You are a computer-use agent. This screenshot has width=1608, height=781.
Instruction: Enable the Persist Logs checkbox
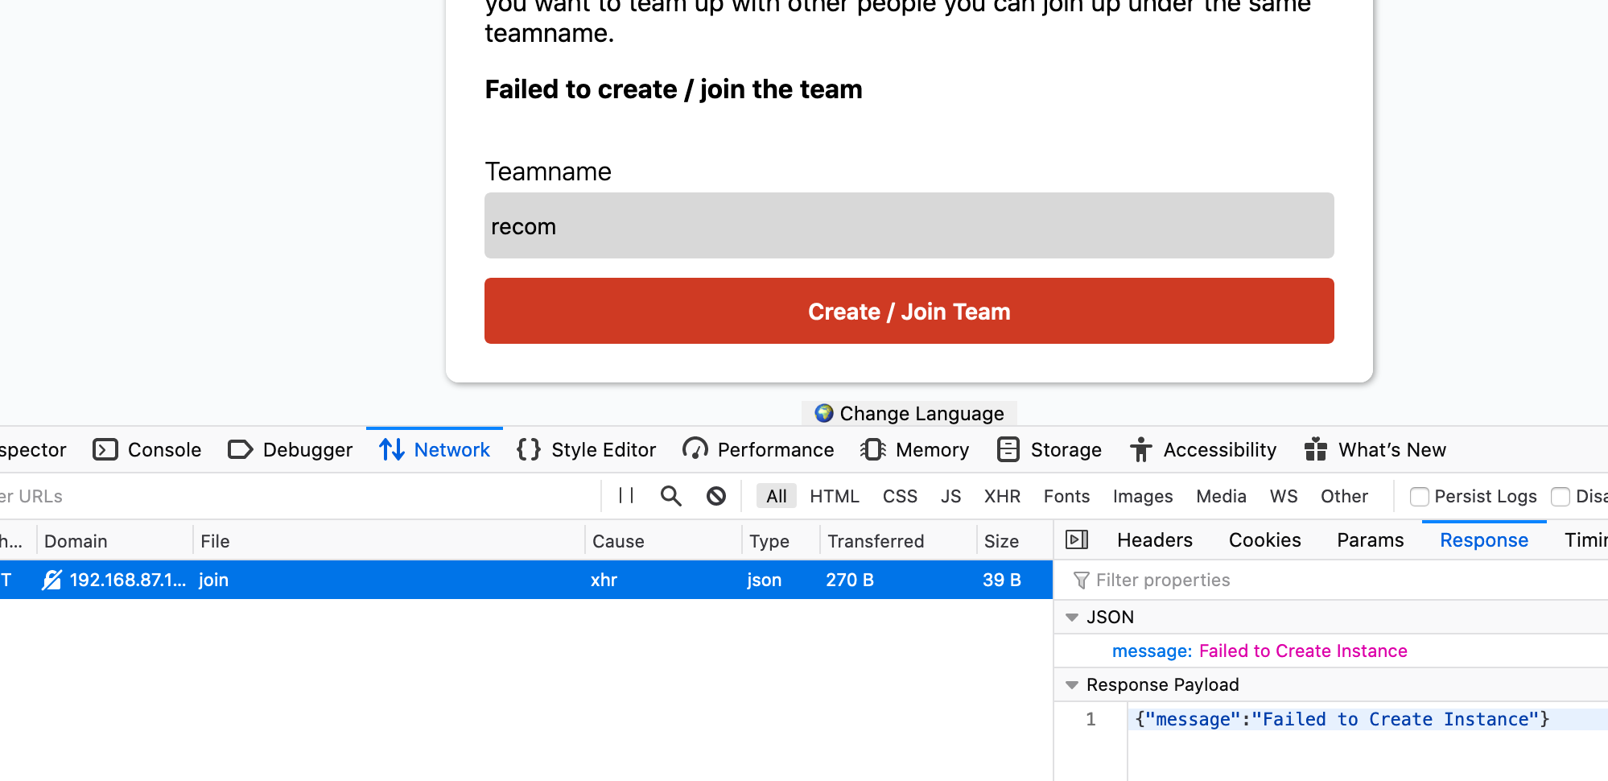point(1420,497)
